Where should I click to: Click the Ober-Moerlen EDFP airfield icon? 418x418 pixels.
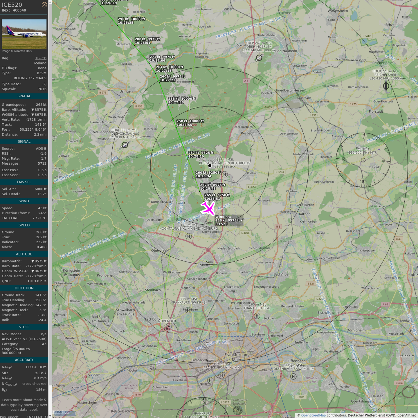coord(259,58)
